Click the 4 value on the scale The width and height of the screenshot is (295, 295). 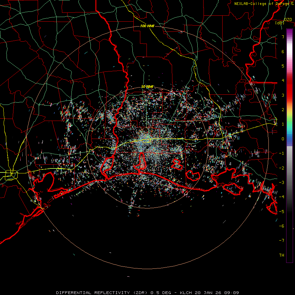pyautogui.click(x=283, y=81)
